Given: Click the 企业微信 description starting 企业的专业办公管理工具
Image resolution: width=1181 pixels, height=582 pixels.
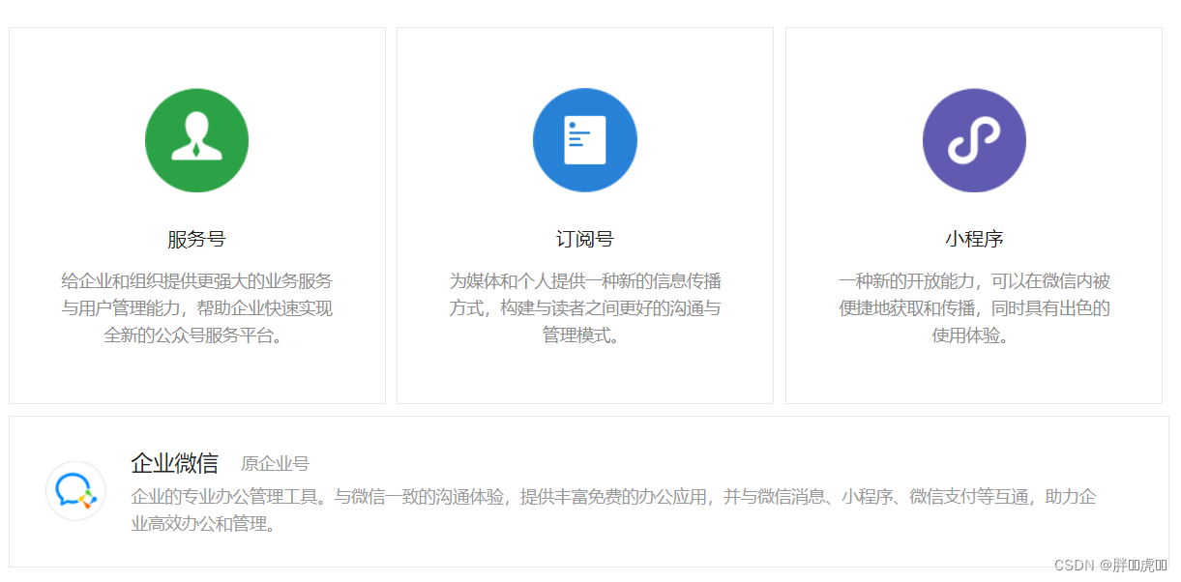Looking at the screenshot, I should tap(613, 510).
